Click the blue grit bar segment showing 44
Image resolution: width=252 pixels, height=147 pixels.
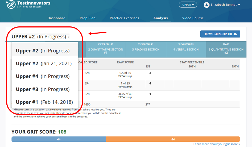[x=59, y=139]
